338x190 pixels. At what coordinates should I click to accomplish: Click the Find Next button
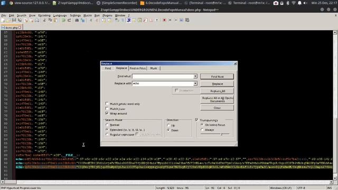coord(217,77)
